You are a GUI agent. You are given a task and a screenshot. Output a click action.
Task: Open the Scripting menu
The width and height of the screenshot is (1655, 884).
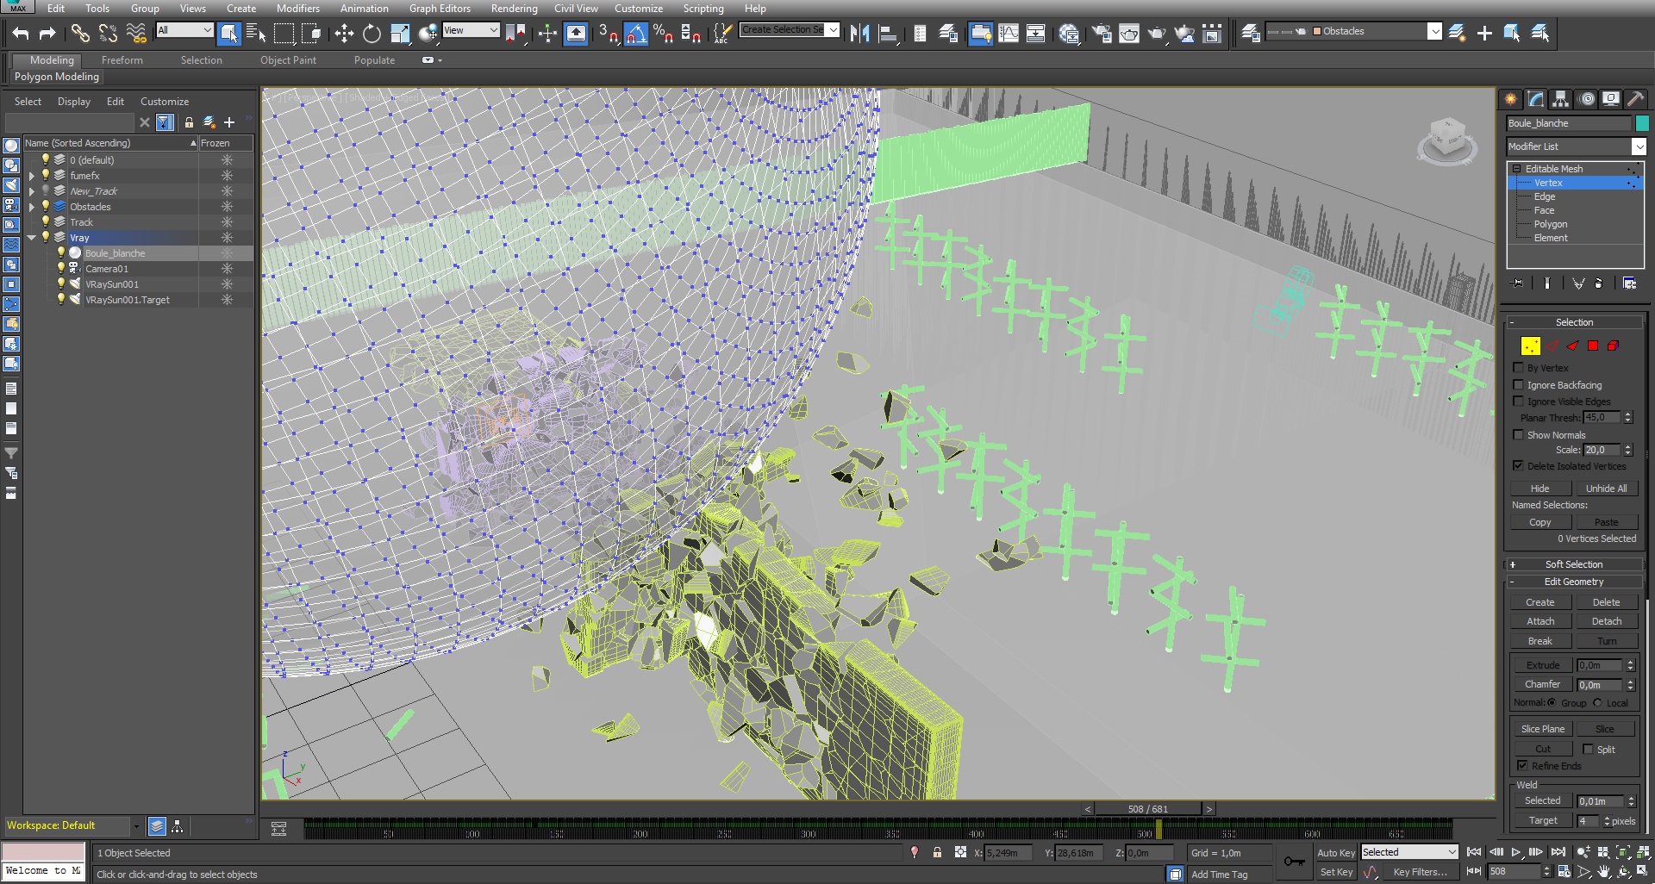(703, 9)
